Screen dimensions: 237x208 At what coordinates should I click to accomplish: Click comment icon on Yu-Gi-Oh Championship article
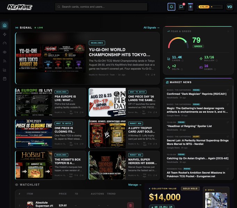153,75
